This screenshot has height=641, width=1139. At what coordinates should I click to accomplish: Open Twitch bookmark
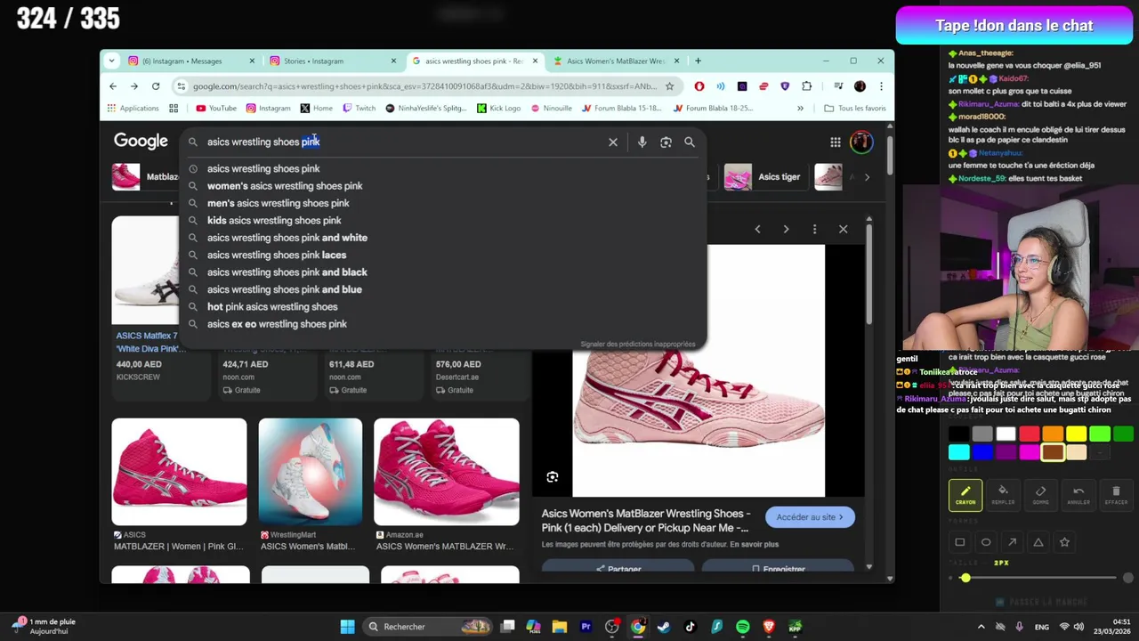pyautogui.click(x=358, y=109)
